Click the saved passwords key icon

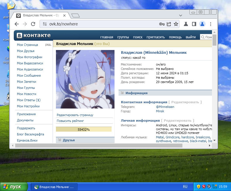162,24
